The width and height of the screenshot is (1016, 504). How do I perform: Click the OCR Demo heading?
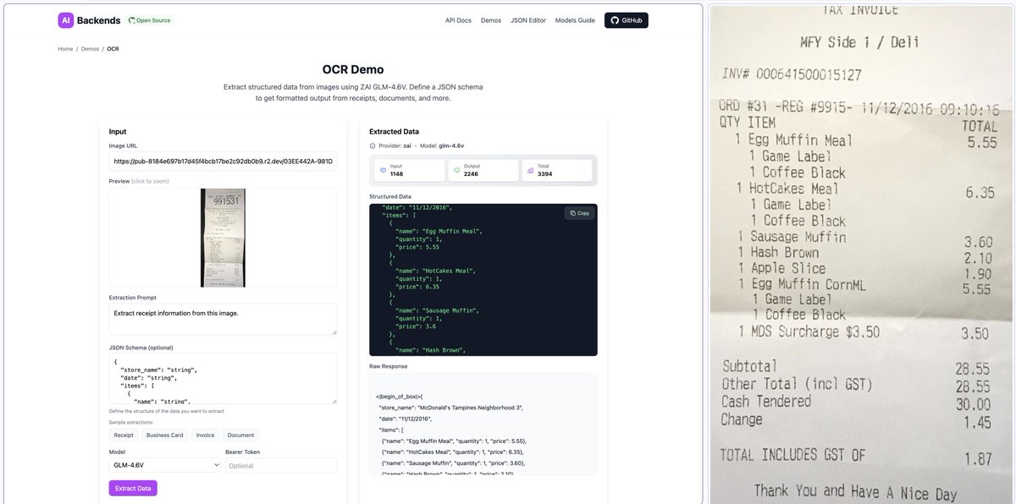click(353, 69)
